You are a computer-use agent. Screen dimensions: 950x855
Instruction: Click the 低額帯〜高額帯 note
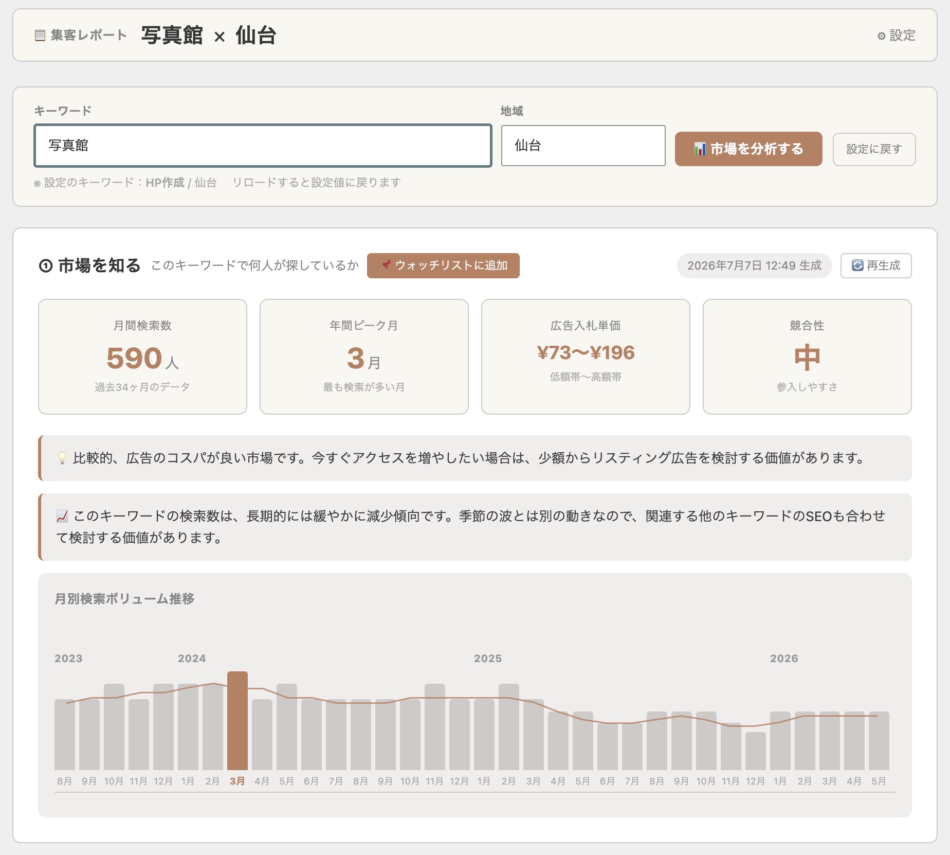click(x=586, y=377)
